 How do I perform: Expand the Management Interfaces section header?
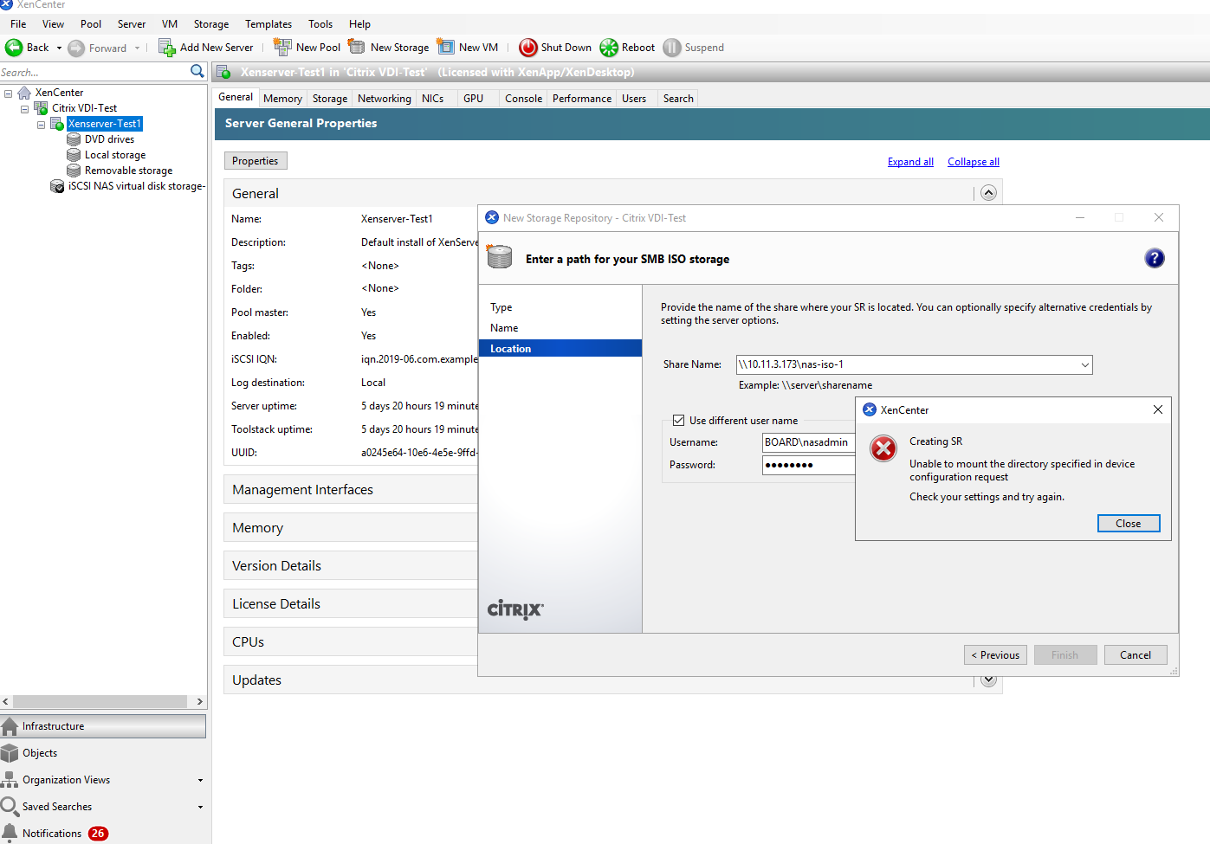(x=351, y=490)
